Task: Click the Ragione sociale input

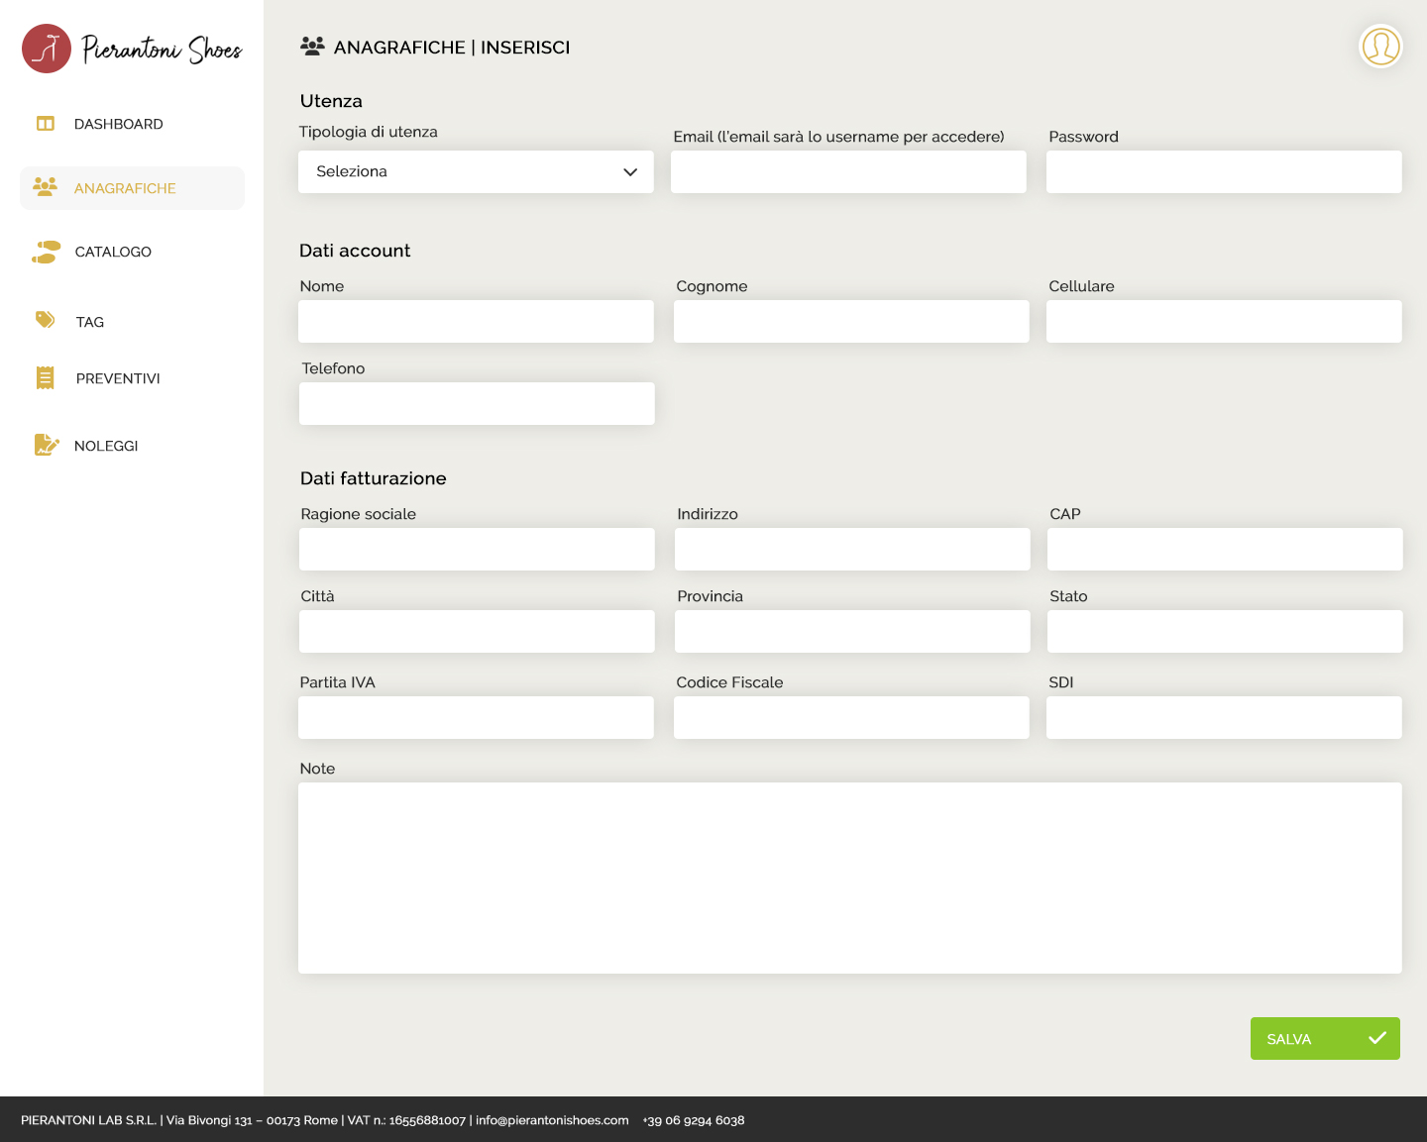Action: (477, 550)
